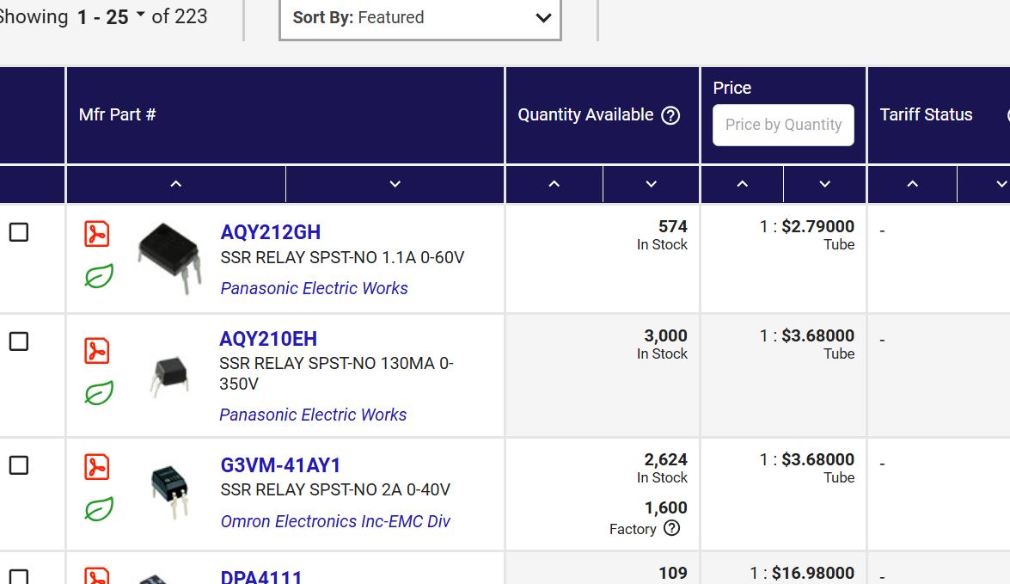Click the RoHS leaf icon for AQY212GH
Viewport: 1010px width, 584px height.
(x=99, y=276)
